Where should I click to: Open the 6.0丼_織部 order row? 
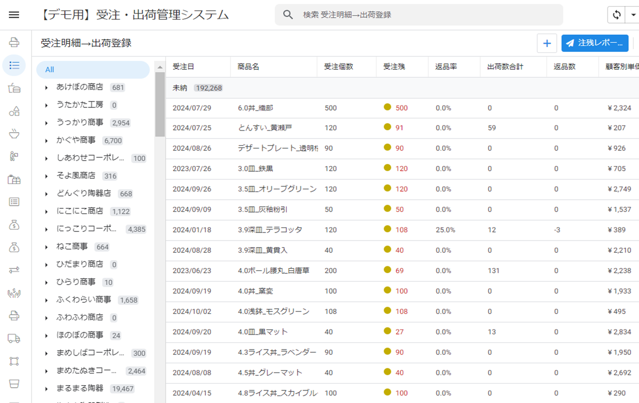pos(255,108)
